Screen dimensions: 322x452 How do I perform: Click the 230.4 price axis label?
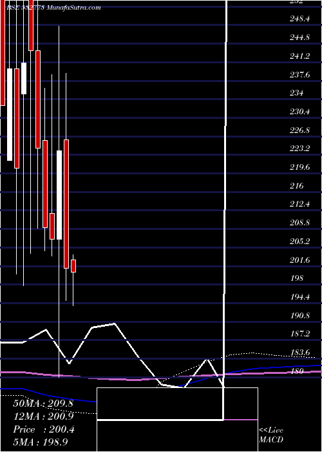(299, 112)
